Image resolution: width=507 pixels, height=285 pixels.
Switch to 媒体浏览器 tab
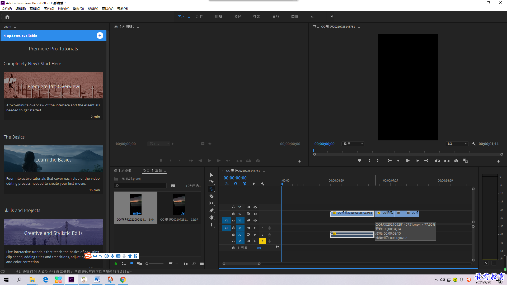[123, 171]
